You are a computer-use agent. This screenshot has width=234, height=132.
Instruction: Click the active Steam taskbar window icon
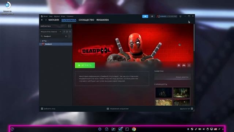(120, 129)
